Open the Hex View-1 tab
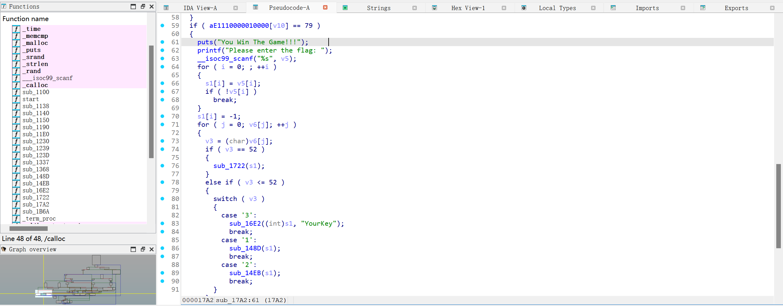Image resolution: width=783 pixels, height=306 pixels. [468, 8]
